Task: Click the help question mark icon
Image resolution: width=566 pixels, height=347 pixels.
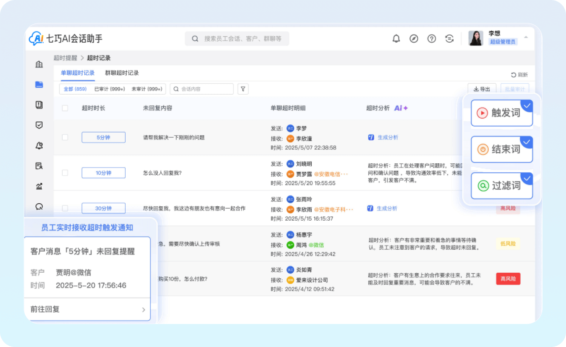Action: [432, 38]
